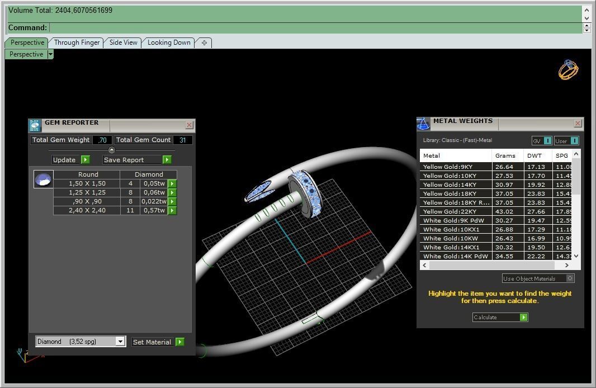This screenshot has width=596, height=388.
Task: Click green arrow next to Update
Action: pos(86,159)
